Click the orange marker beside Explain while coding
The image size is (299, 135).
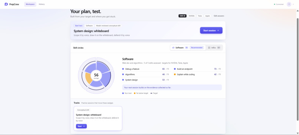coord(175,75)
